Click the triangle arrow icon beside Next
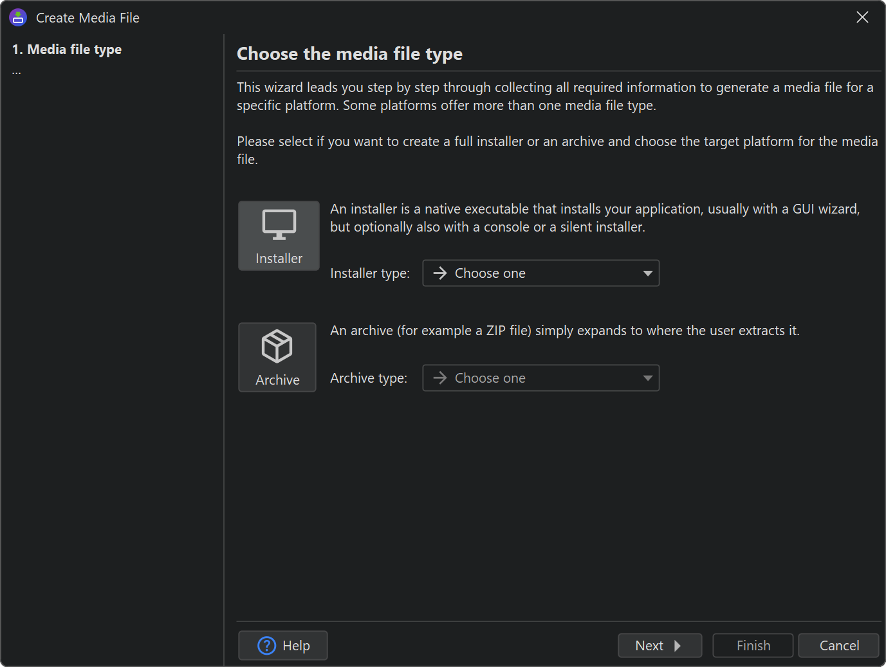Screen dimensions: 886x667 677,646
